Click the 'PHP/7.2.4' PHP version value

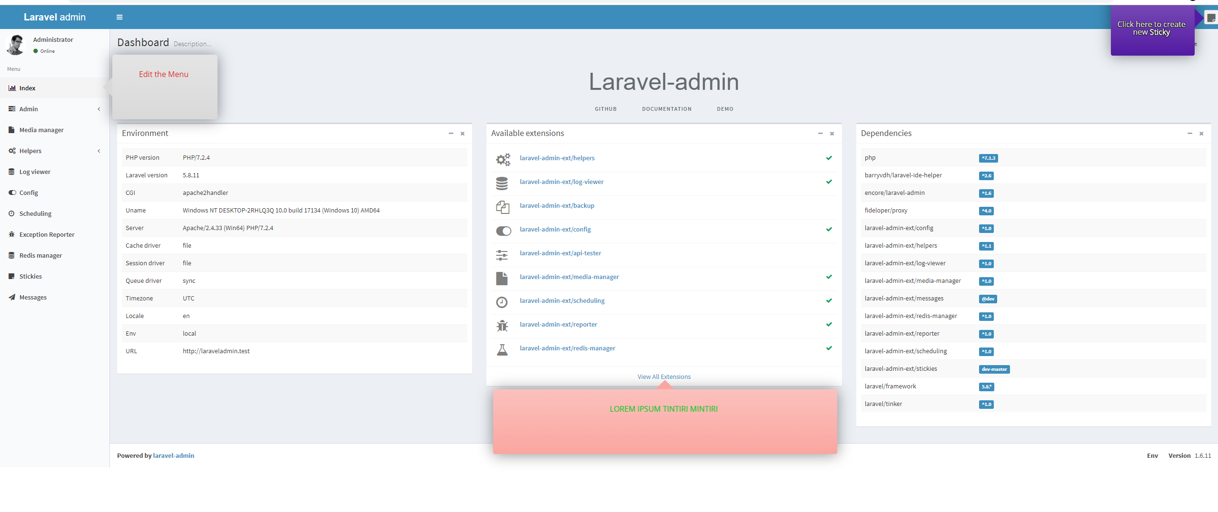[196, 157]
